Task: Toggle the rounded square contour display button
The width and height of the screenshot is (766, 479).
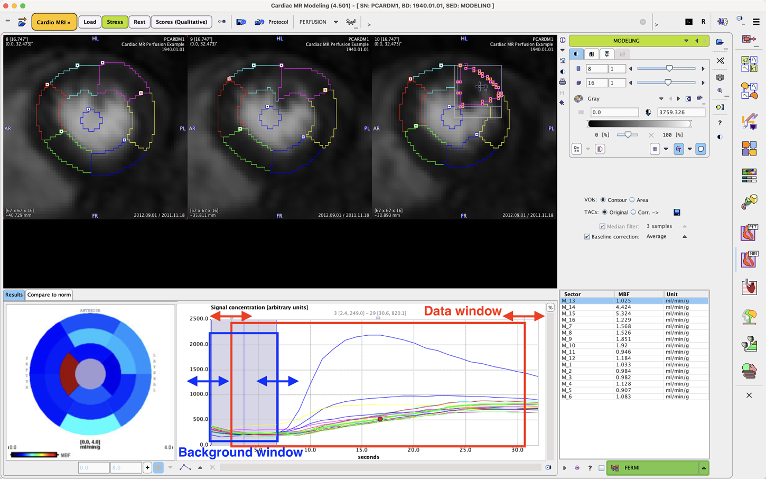Action: [x=701, y=149]
